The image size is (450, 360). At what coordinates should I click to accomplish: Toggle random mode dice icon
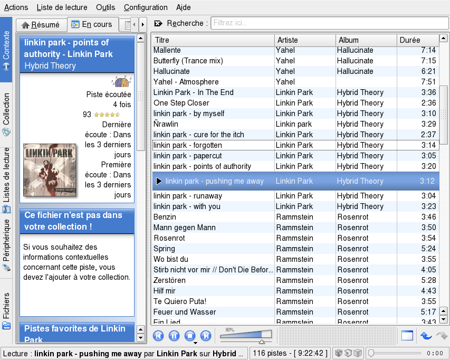click(x=339, y=353)
